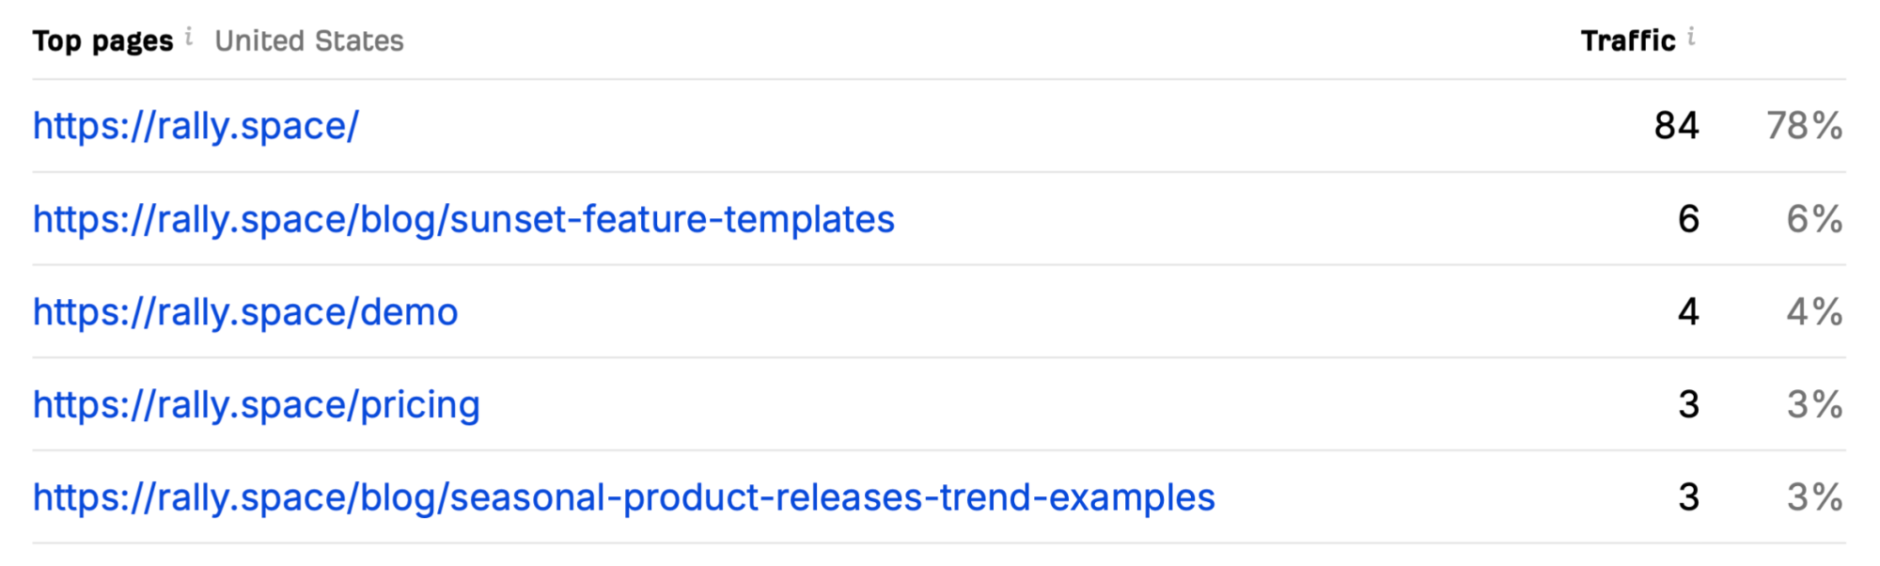Open the rally.space/pricing link
This screenshot has width=1880, height=566.
pyautogui.click(x=257, y=404)
